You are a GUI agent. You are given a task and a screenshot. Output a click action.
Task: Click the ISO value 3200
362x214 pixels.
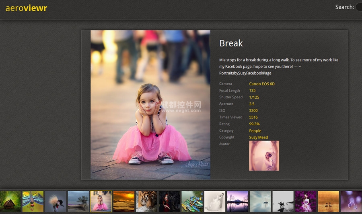tap(253, 110)
